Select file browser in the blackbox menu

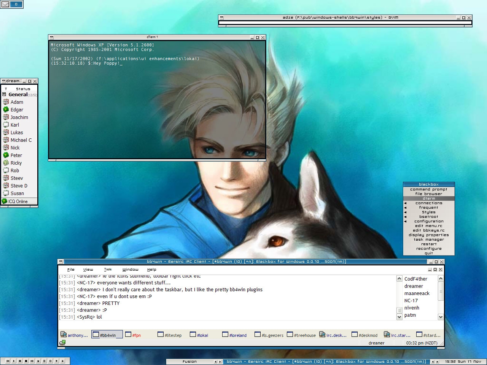coord(429,194)
